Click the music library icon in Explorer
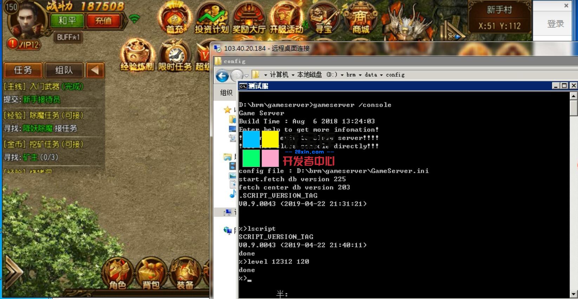The image size is (578, 299). [x=233, y=194]
